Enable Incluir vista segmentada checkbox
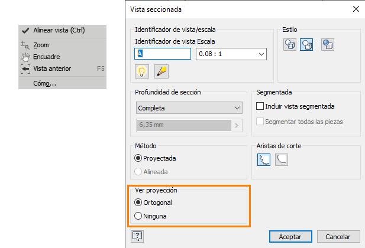Screen dimensions: 365x248 [x=260, y=107]
